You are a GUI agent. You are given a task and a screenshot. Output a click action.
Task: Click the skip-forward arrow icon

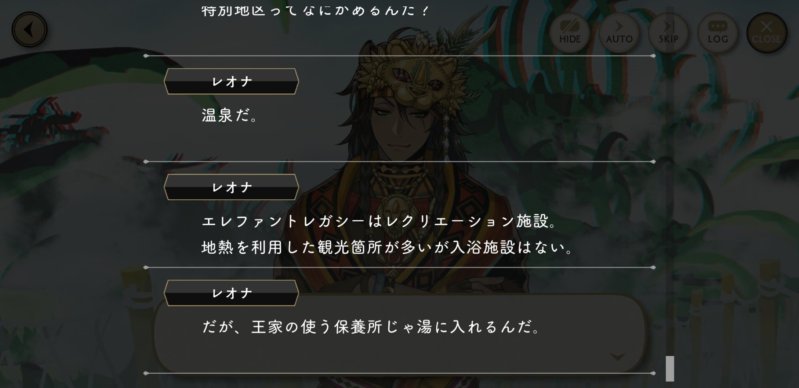669,26
